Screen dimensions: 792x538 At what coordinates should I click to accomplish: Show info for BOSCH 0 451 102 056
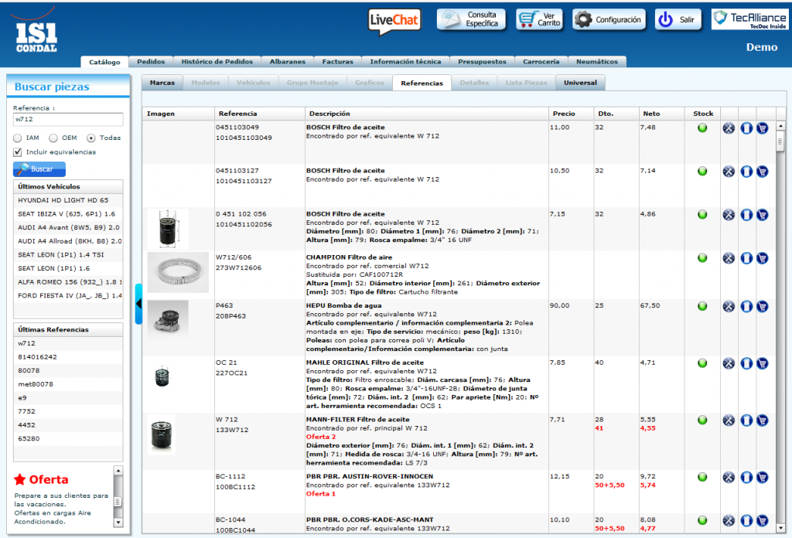coord(746,215)
